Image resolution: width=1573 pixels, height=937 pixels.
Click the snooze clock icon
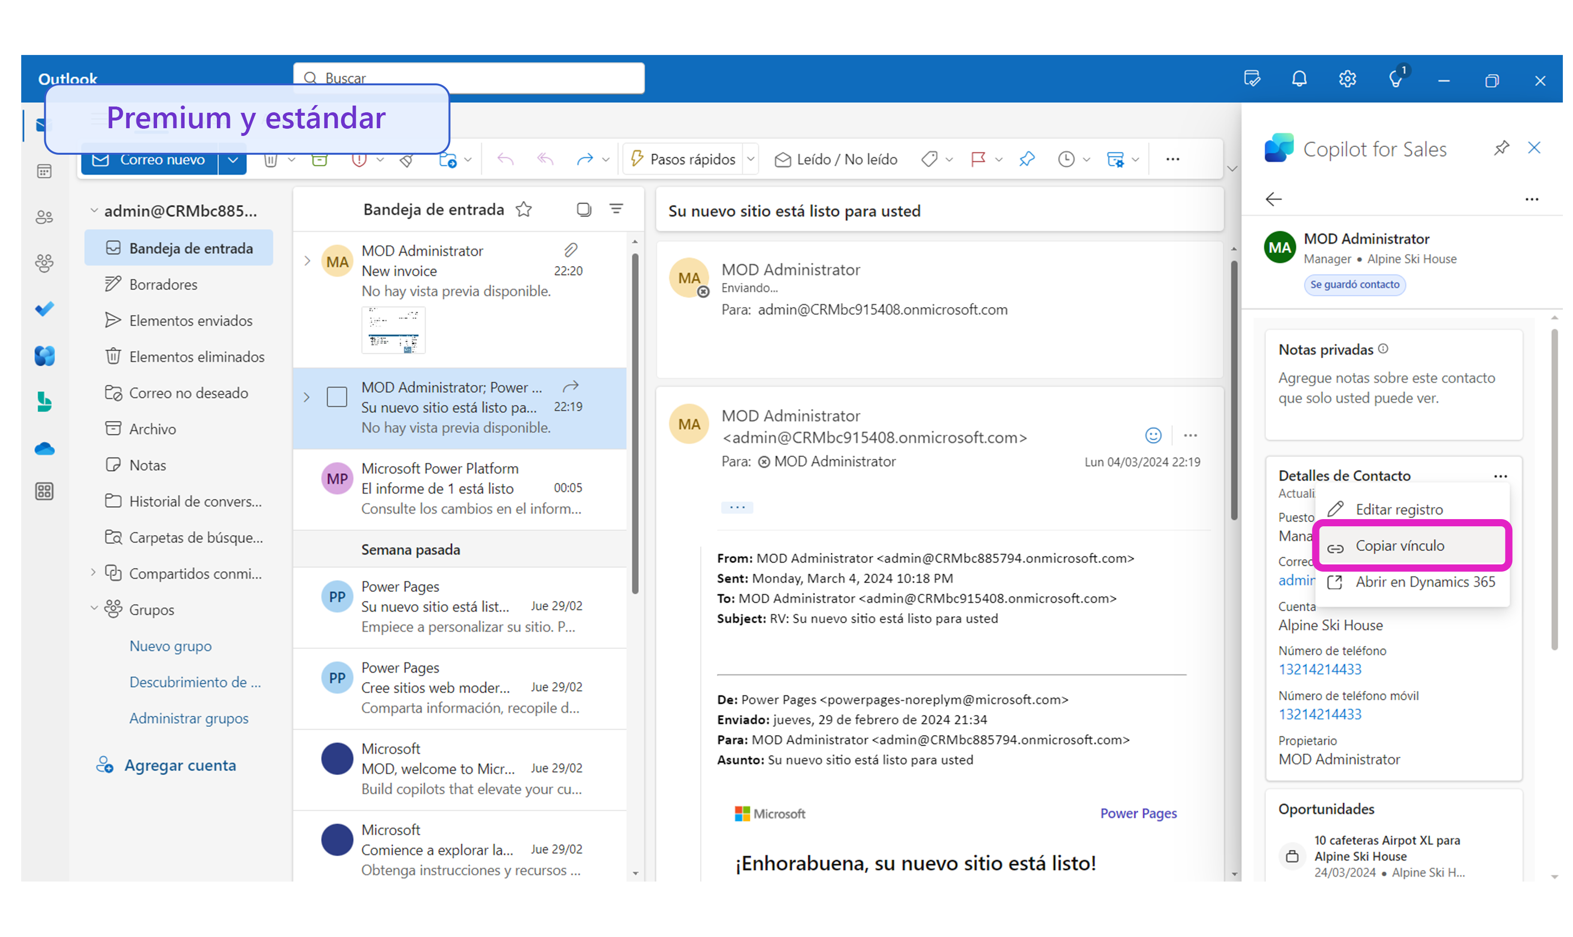pos(1066,159)
